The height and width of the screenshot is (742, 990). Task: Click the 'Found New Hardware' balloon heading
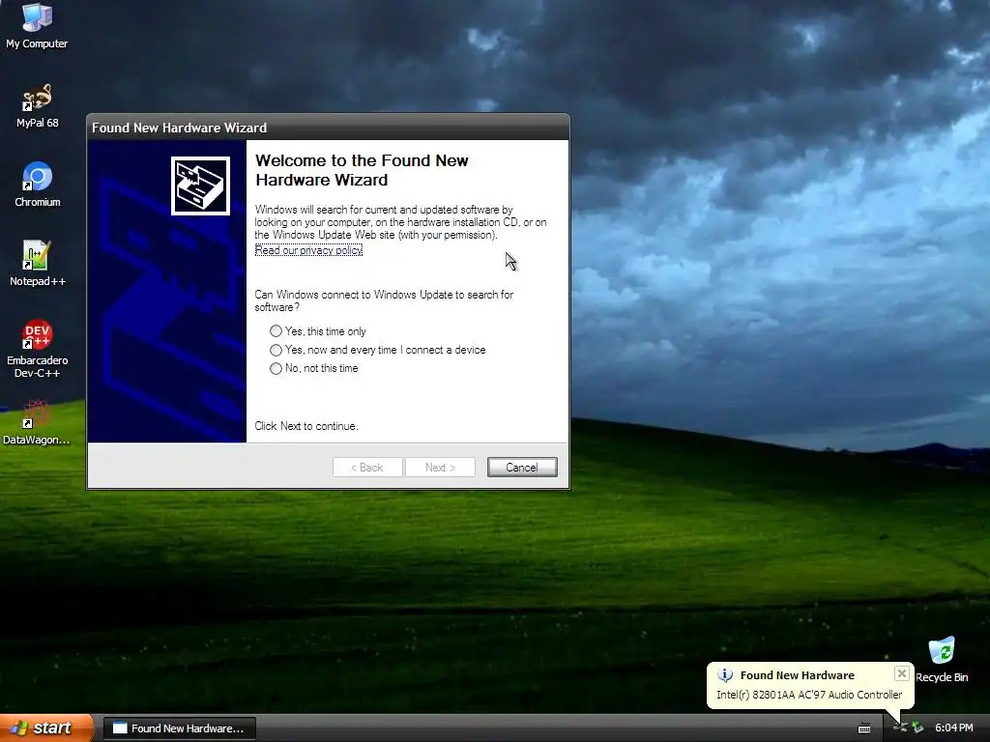click(x=797, y=675)
